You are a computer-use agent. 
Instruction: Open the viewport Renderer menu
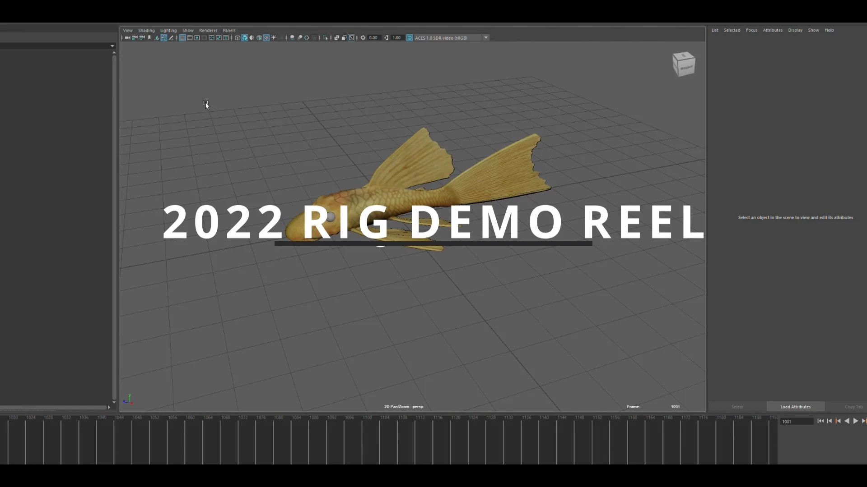[x=208, y=30]
